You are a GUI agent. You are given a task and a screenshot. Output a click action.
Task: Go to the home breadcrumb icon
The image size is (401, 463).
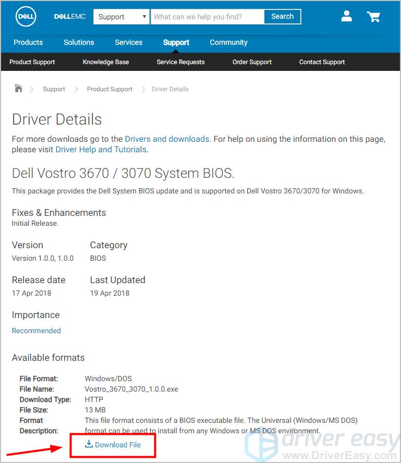point(18,88)
